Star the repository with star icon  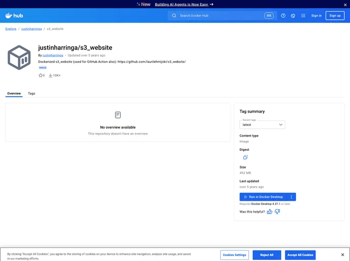click(x=40, y=75)
